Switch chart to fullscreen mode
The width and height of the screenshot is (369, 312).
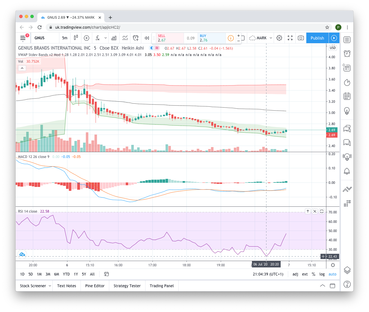(x=290, y=38)
